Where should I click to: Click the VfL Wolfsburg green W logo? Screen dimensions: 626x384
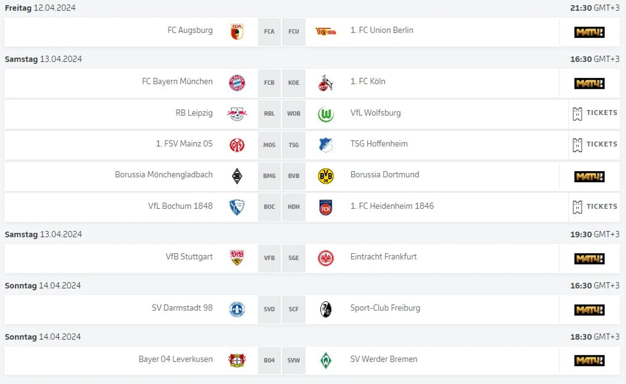tap(326, 115)
